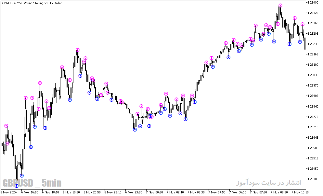Select the 1.28385 price axis label
The height and width of the screenshot is (196, 323).
[x=313, y=179]
